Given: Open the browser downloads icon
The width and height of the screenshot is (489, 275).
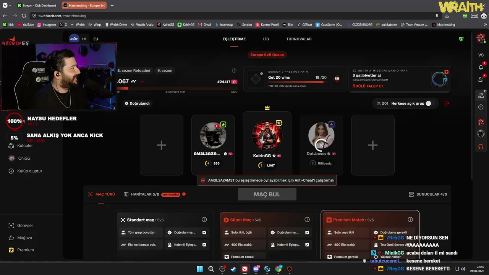Looking at the screenshot, I should pos(447,16).
